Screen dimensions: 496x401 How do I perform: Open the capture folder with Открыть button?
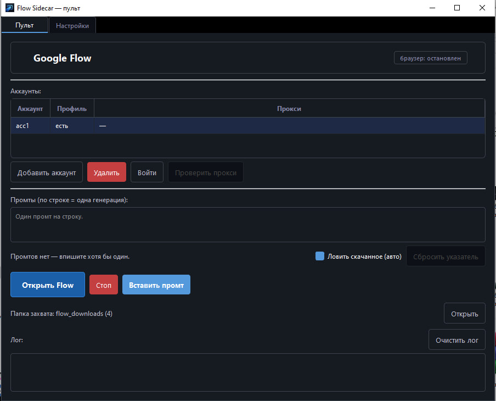point(464,314)
